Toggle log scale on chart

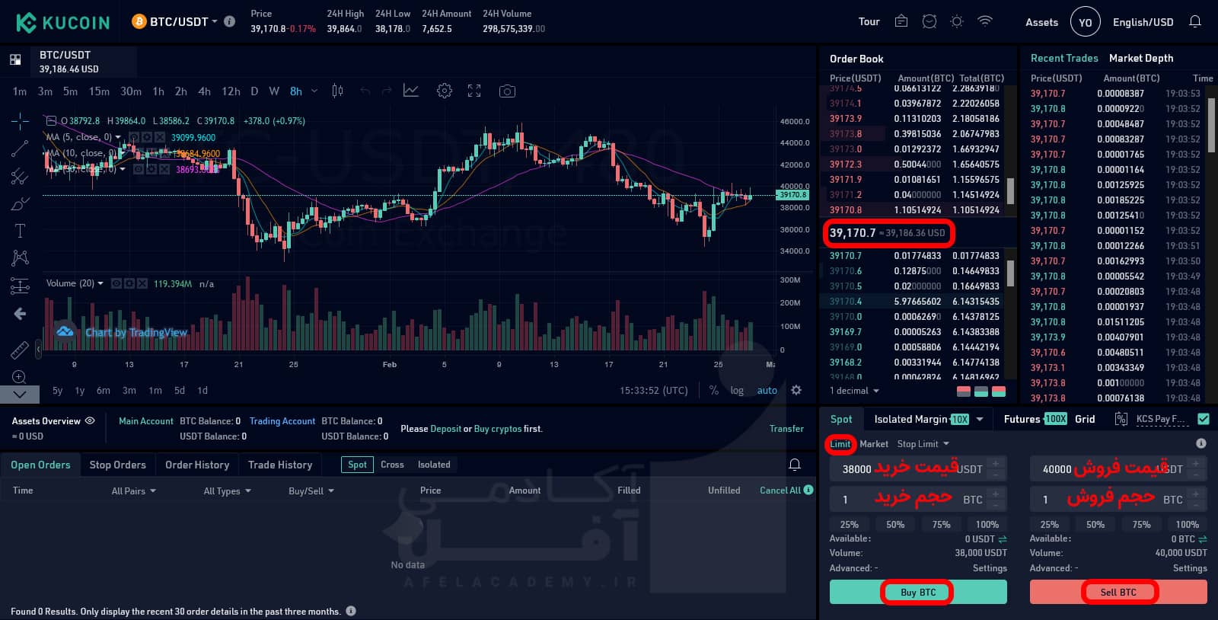737,390
